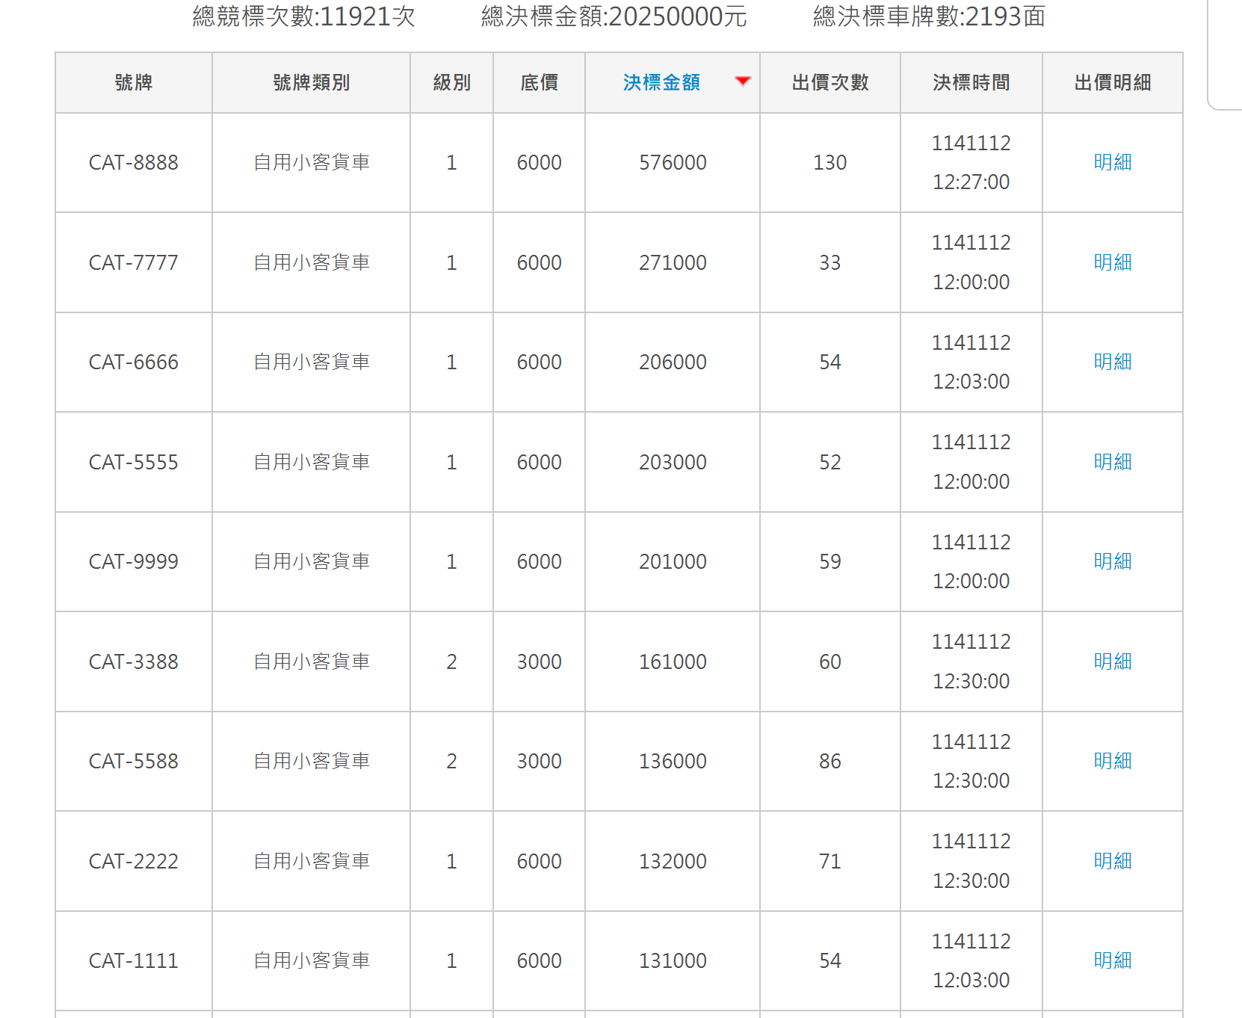Open 明細 for plate CAT-3388

[x=1112, y=661]
